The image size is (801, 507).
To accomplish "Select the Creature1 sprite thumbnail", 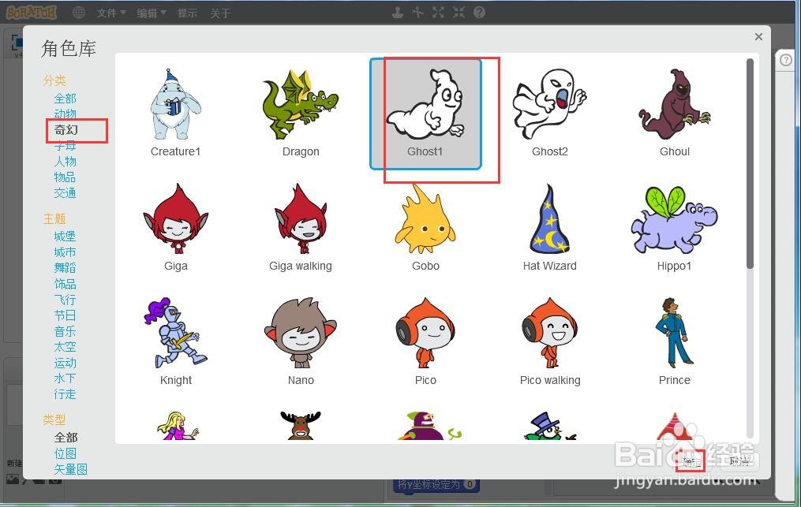I will (x=176, y=113).
